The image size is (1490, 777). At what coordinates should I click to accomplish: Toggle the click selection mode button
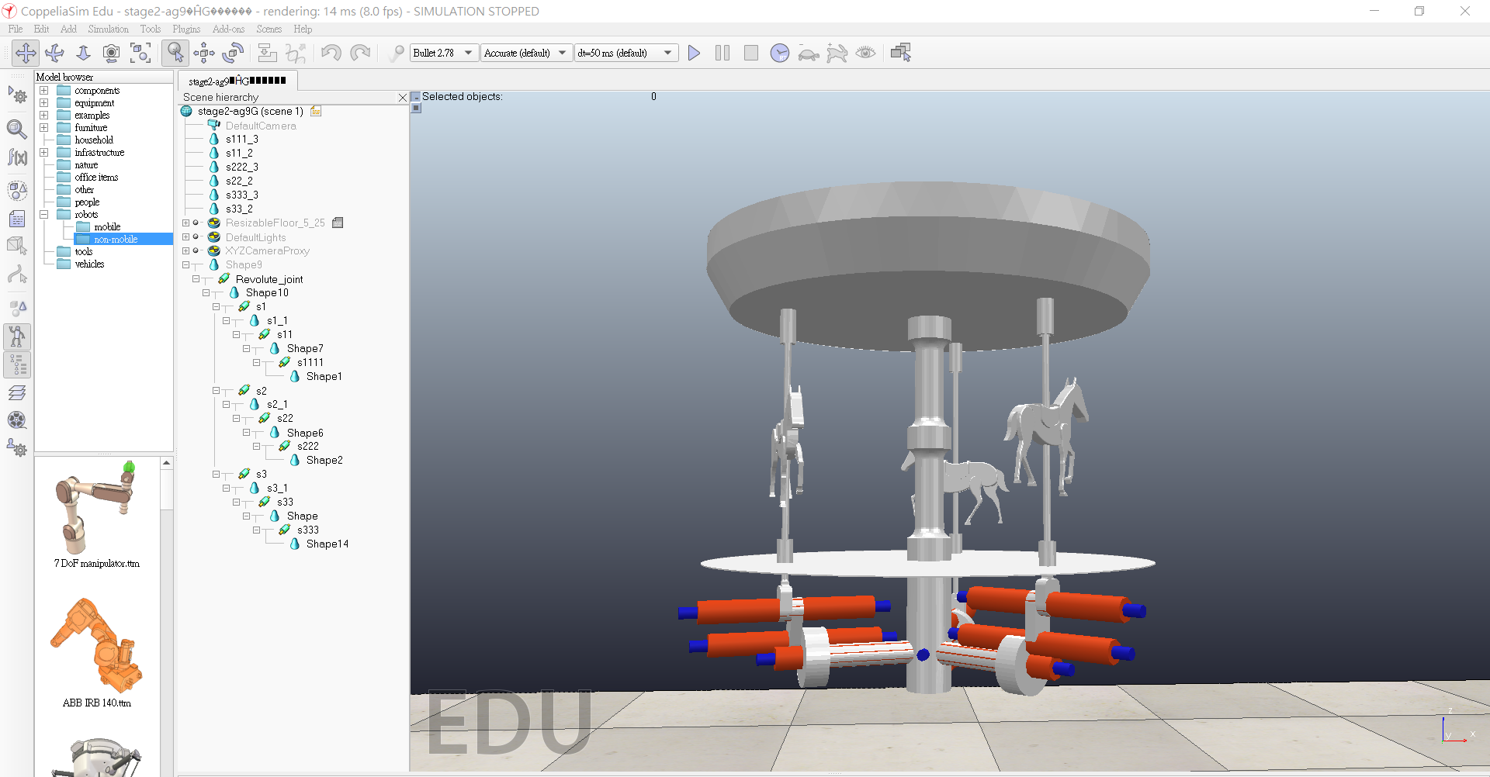(x=175, y=53)
